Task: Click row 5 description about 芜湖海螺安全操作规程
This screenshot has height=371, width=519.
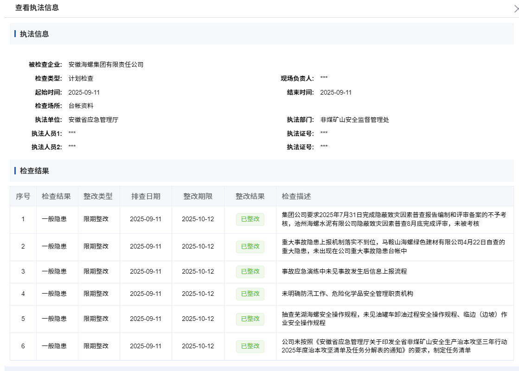Action: pyautogui.click(x=394, y=319)
